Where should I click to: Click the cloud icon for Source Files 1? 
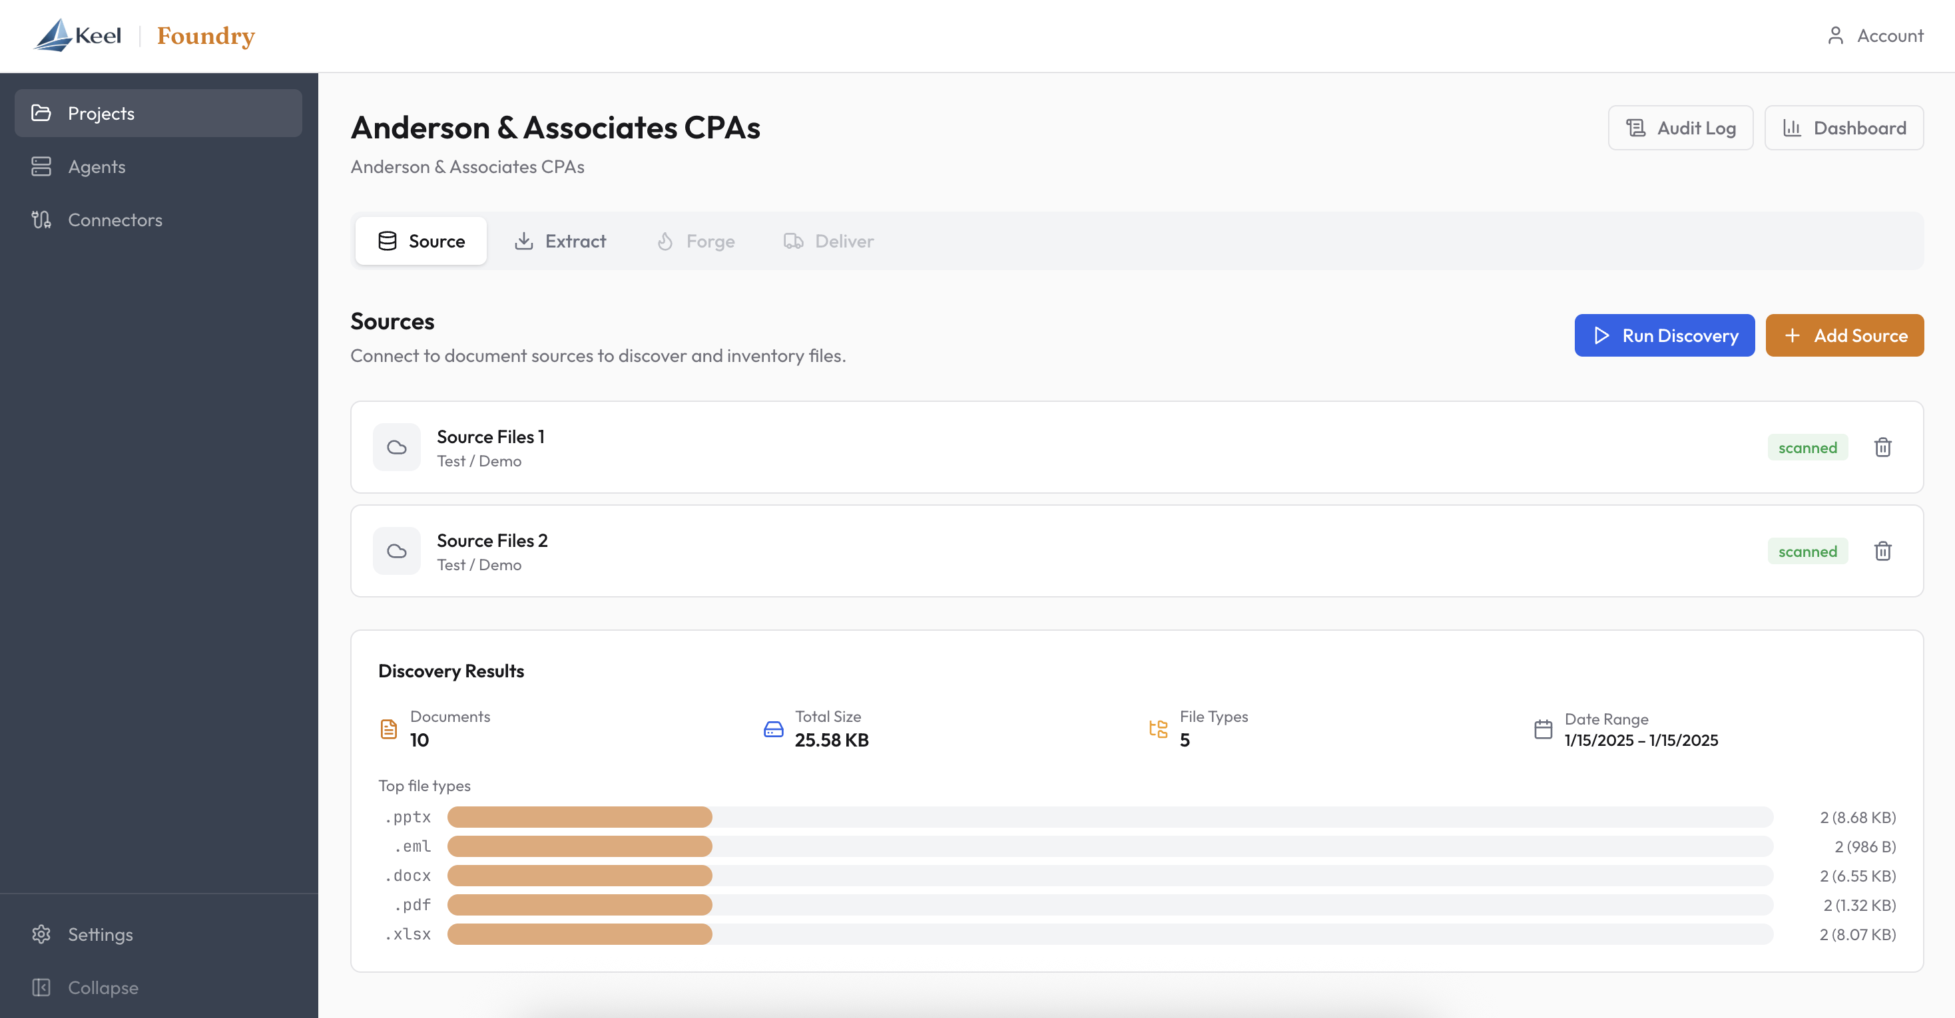point(396,448)
